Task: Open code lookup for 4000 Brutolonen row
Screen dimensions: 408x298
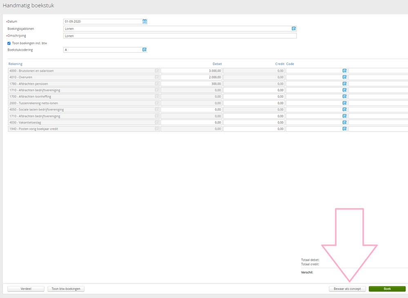Action: tap(345, 71)
